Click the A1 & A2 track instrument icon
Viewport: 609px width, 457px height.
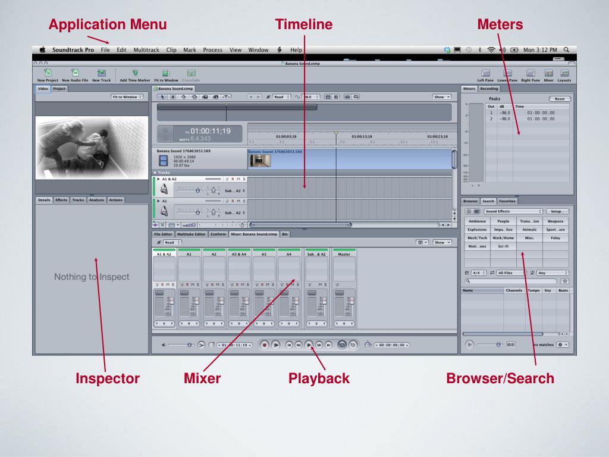(164, 190)
